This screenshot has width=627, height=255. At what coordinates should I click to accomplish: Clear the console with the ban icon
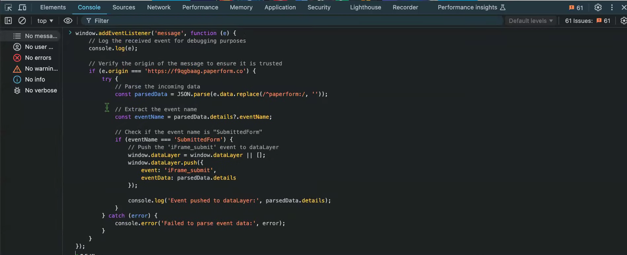coord(22,21)
